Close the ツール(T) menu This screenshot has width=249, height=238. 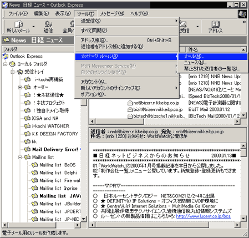click(x=85, y=14)
